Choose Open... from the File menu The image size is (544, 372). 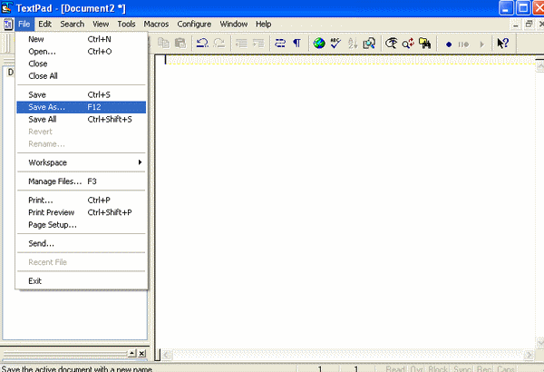[x=82, y=52]
